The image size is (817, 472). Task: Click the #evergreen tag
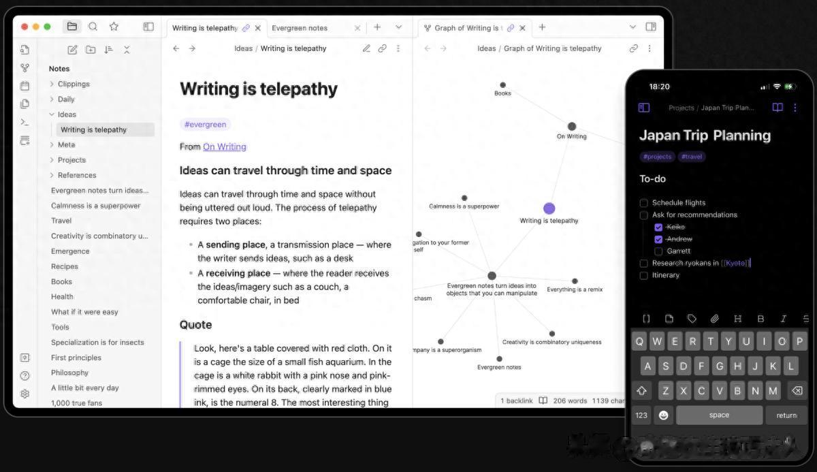206,125
